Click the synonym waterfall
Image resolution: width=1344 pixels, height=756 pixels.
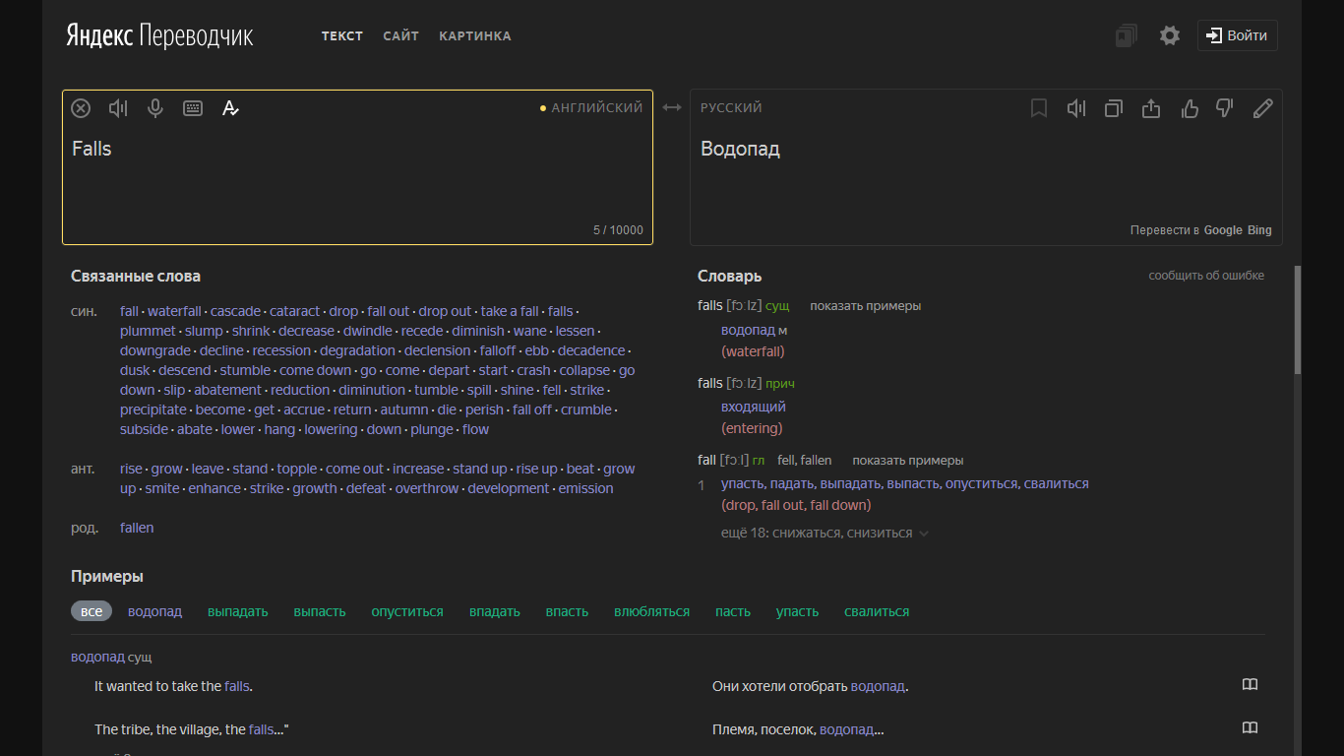pyautogui.click(x=174, y=311)
